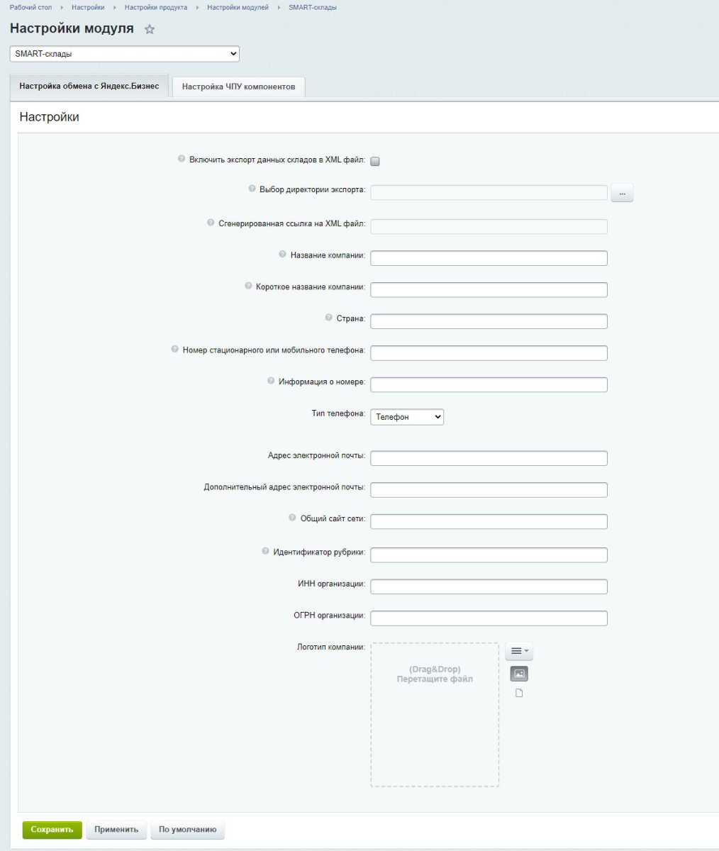This screenshot has width=719, height=851.
Task: Add page to favorites with star icon
Action: pos(150,30)
